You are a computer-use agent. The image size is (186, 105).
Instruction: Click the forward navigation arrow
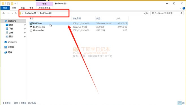click(x=8, y=13)
